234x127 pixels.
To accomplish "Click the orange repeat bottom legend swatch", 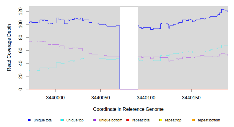I will (194, 120).
